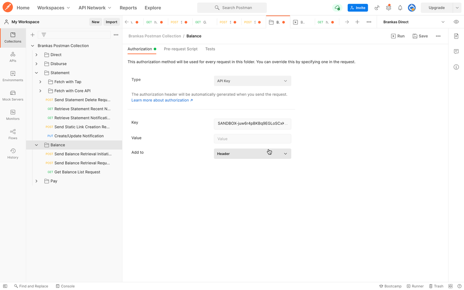
Task: Open the Mock Servers panel
Action: pyautogui.click(x=13, y=96)
